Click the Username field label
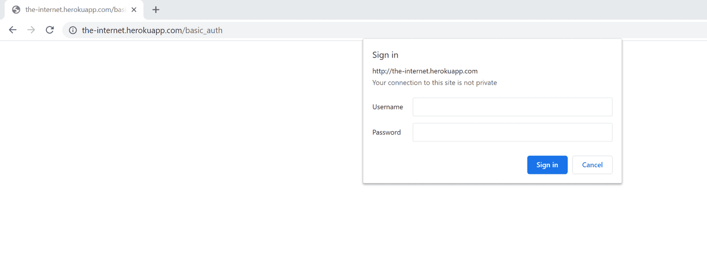The image size is (707, 262). [387, 107]
